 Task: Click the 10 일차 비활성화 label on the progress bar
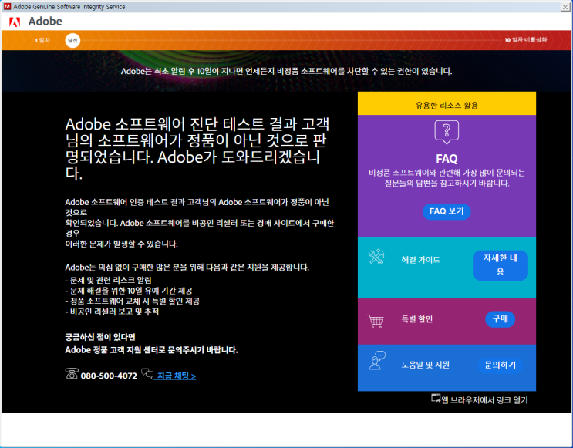(x=526, y=40)
